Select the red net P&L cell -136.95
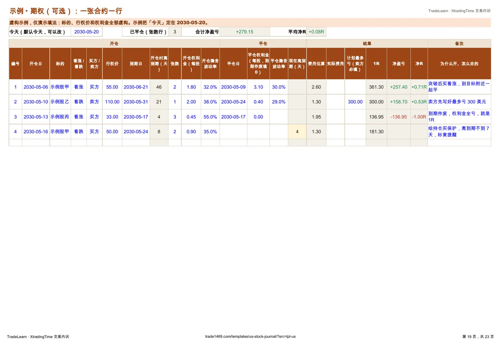This screenshot has height=346, width=501. (x=399, y=117)
